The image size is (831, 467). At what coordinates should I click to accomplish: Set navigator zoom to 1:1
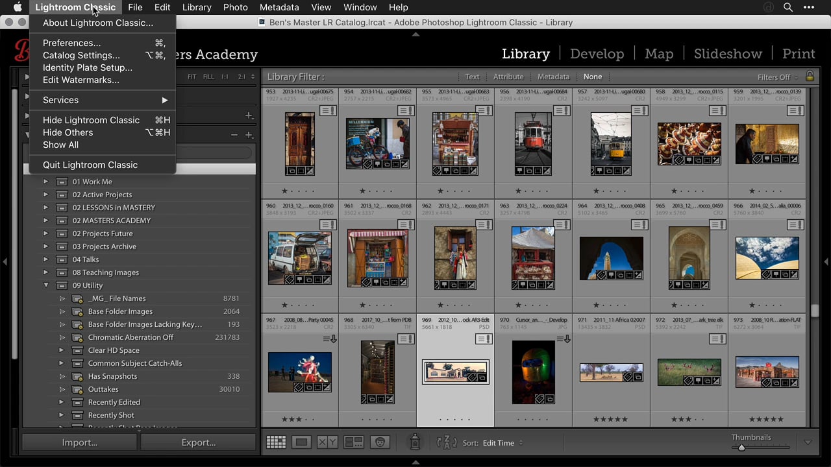[225, 77]
